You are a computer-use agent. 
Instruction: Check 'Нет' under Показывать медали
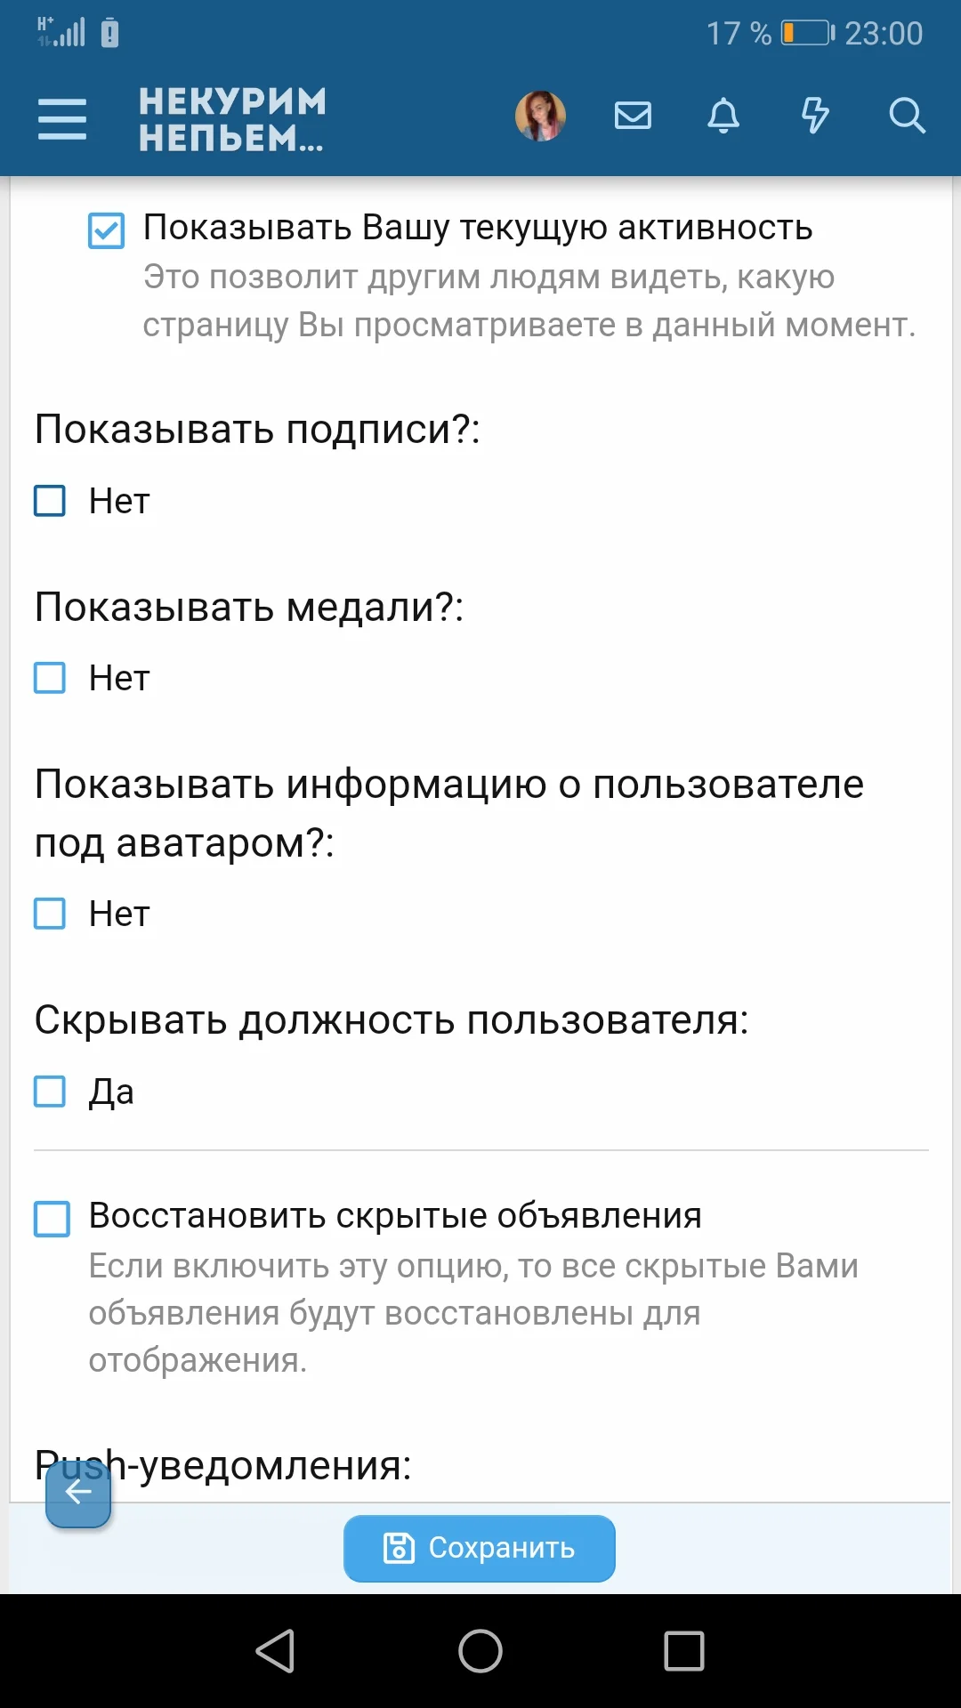coord(50,678)
